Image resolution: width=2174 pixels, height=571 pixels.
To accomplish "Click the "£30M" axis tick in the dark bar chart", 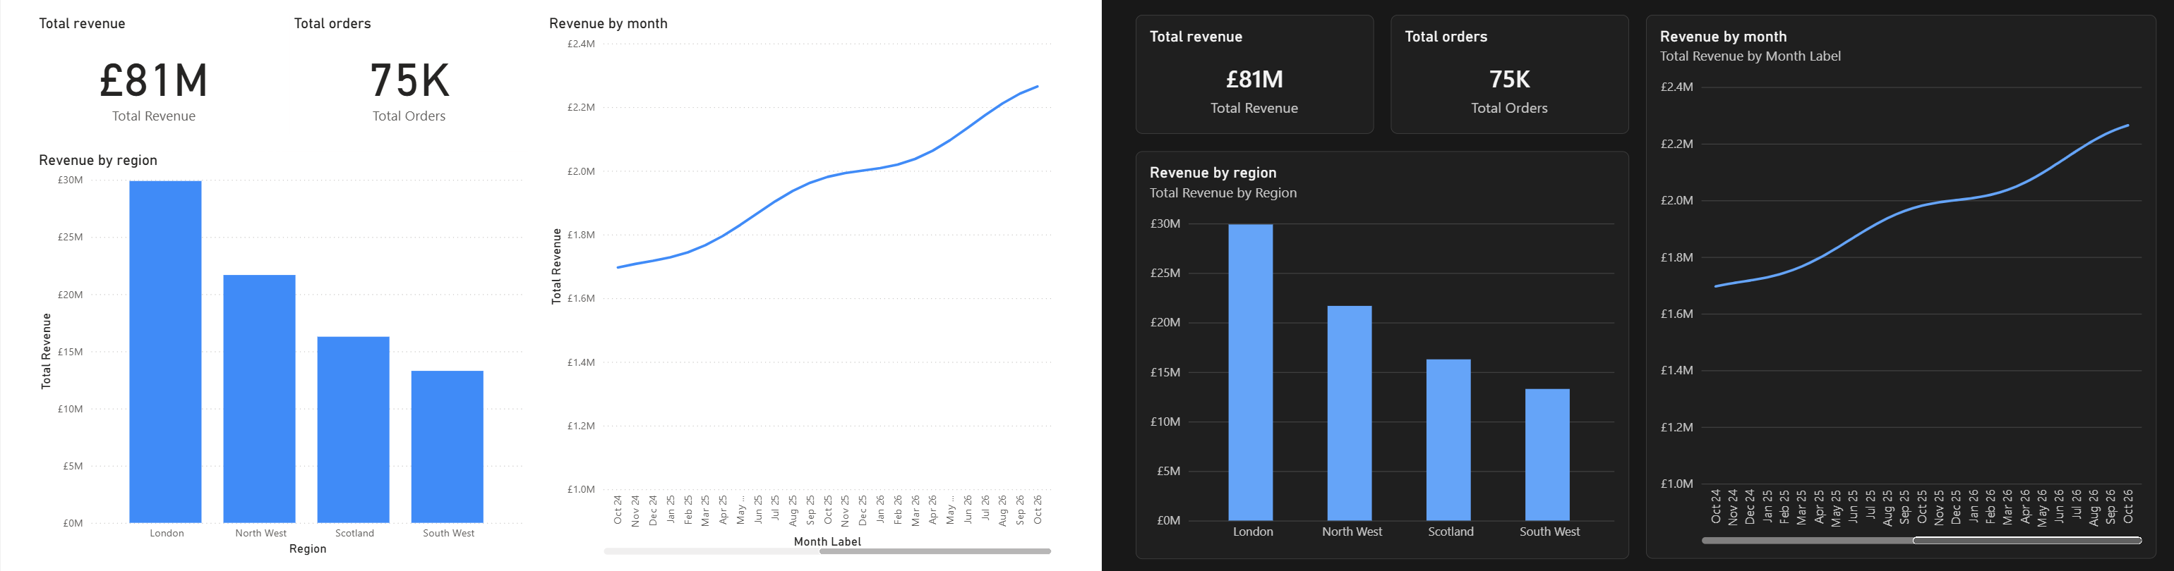I will tap(1165, 223).
